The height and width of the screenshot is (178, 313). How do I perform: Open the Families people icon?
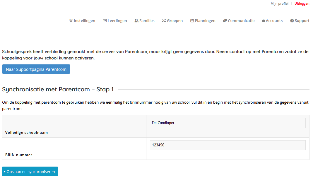coord(136,20)
